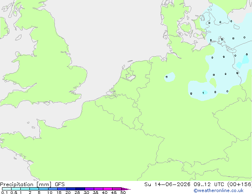
Task: Click the 1–2 mm legend swatch
Action: point(25,189)
